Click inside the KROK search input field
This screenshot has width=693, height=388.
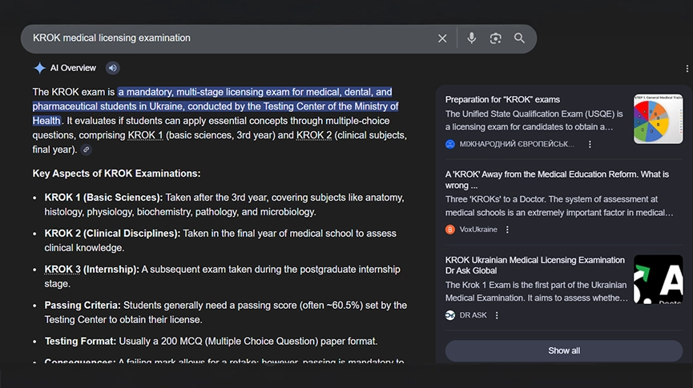tap(224, 38)
